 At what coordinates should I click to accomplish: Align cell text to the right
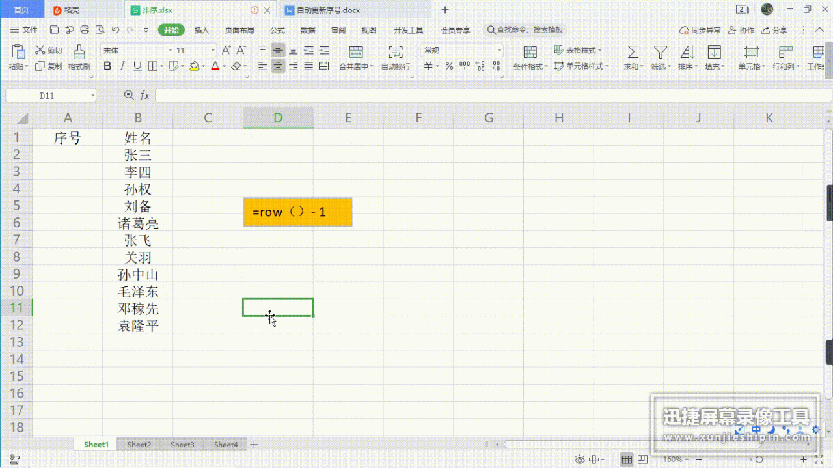click(293, 66)
